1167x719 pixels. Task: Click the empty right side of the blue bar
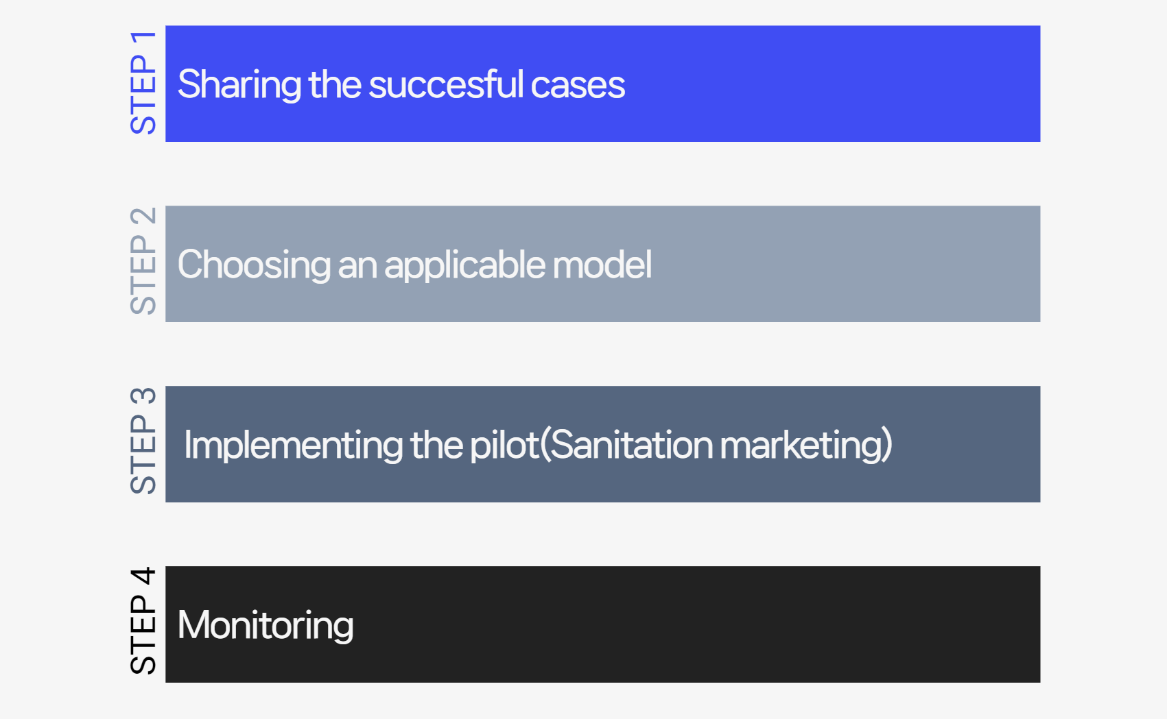pos(834,84)
